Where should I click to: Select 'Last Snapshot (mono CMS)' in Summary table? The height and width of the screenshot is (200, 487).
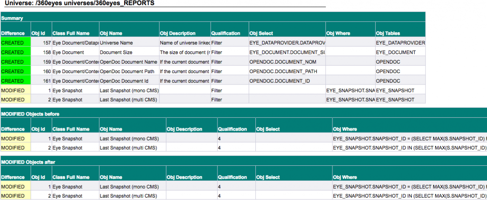click(x=128, y=90)
